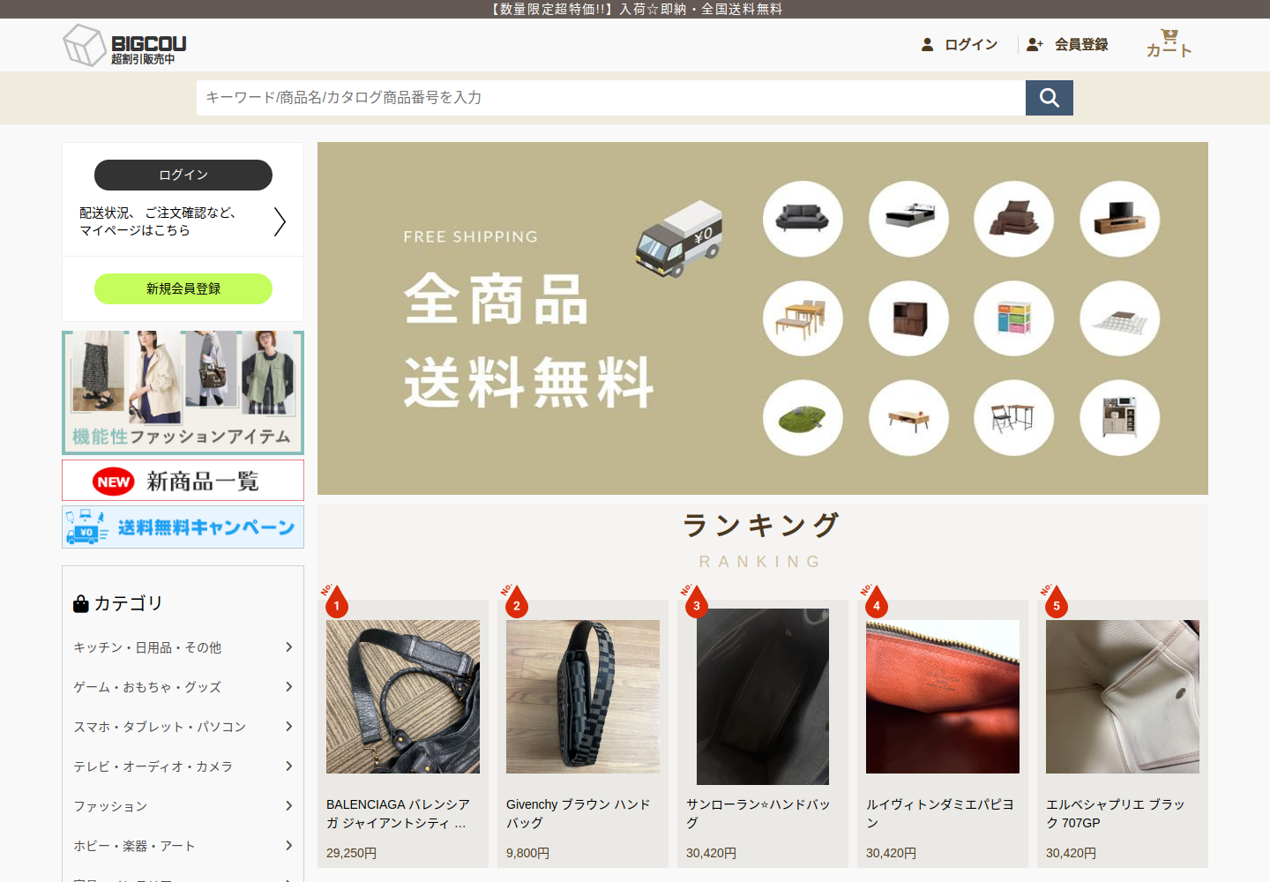This screenshot has height=882, width=1270.
Task: Click the search magnifier button
Action: [1049, 98]
